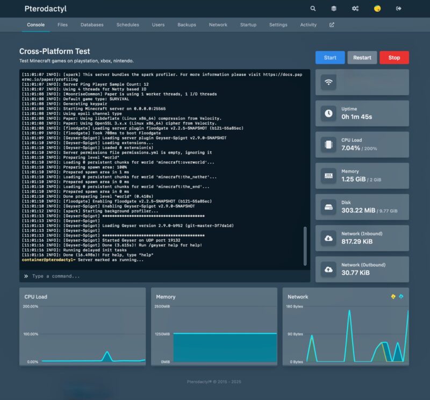Click the external link icon in the navigation bar
430x400 pixels.
332,25
